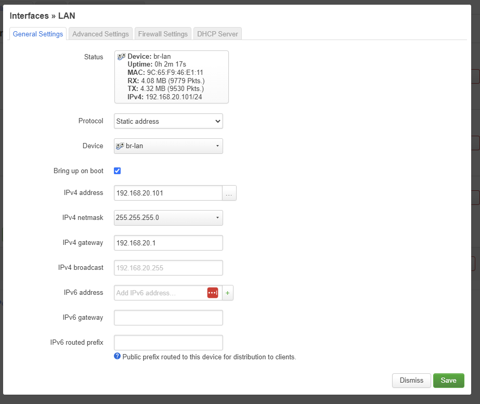Click the ellipsis button beside IPv4 address
Screen dimensions: 480x404
pyautogui.click(x=229, y=193)
